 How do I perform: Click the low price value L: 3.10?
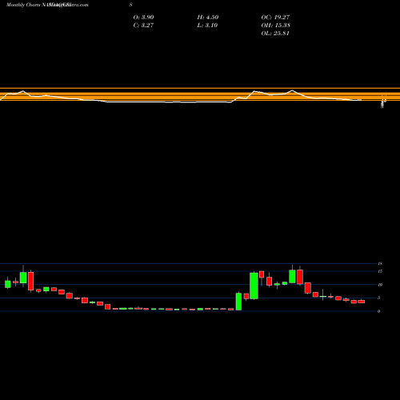click(x=207, y=26)
